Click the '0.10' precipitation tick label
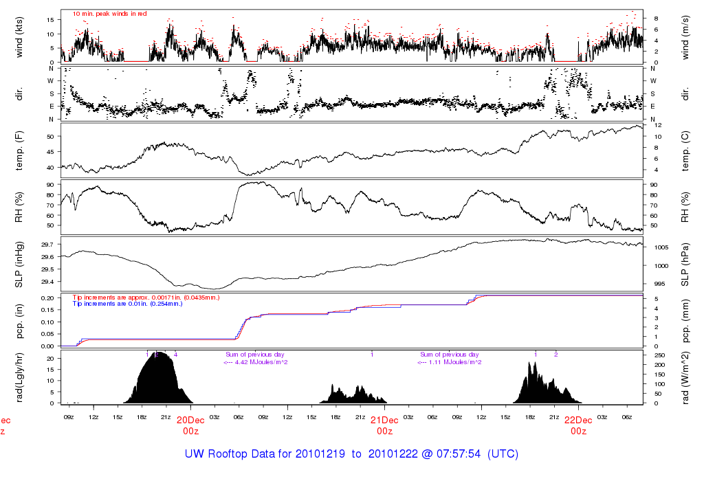The width and height of the screenshot is (704, 481). pyautogui.click(x=47, y=322)
